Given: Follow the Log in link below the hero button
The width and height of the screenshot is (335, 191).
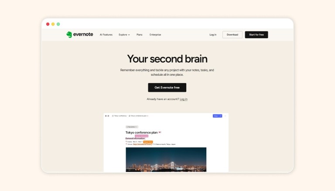Looking at the screenshot, I should pos(184,99).
